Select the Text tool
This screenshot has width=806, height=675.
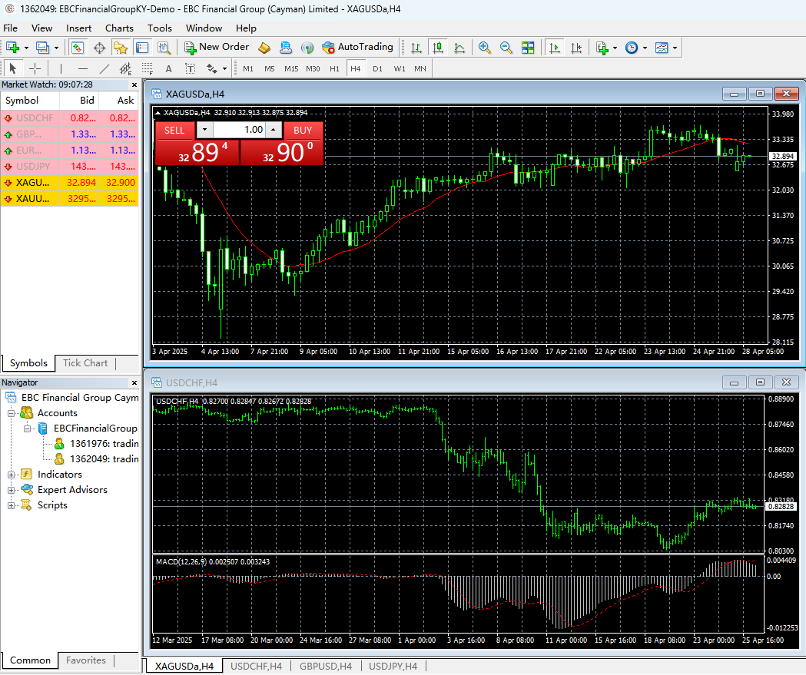point(168,68)
